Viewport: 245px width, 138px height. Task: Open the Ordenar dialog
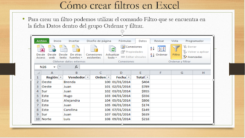pos(162,51)
